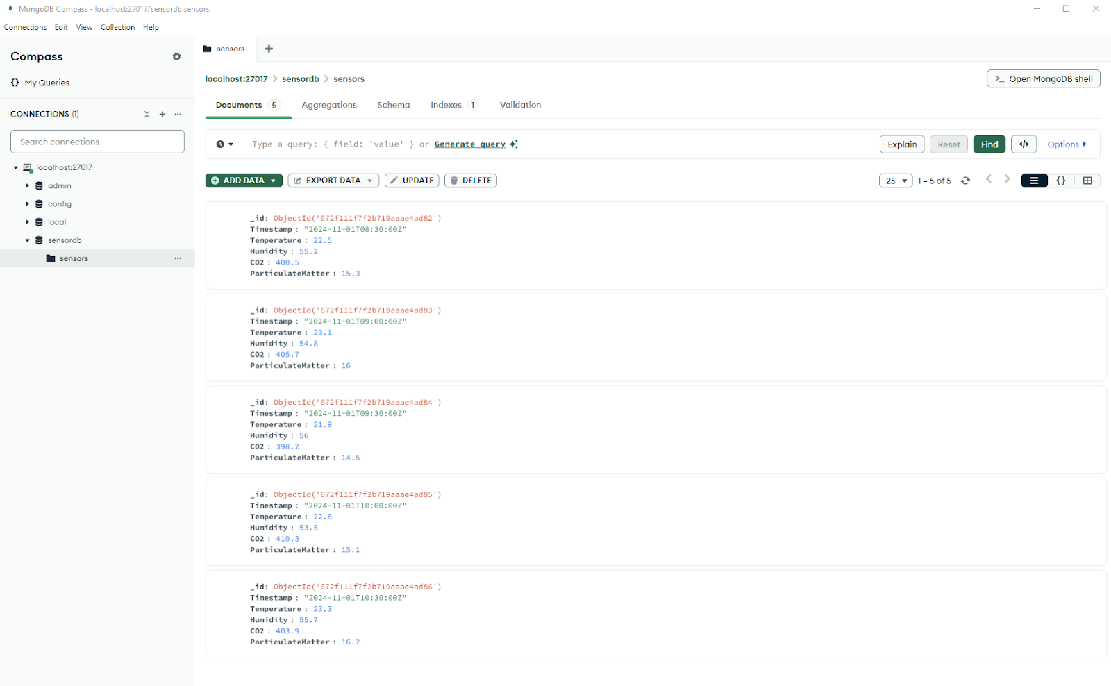This screenshot has width=1111, height=686.
Task: Expand the config database
Action: (28, 204)
